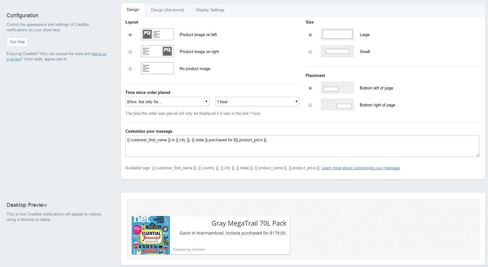
Task: Click 'Gray MegaTrail 70L Pack' preview title
Action: (x=249, y=223)
